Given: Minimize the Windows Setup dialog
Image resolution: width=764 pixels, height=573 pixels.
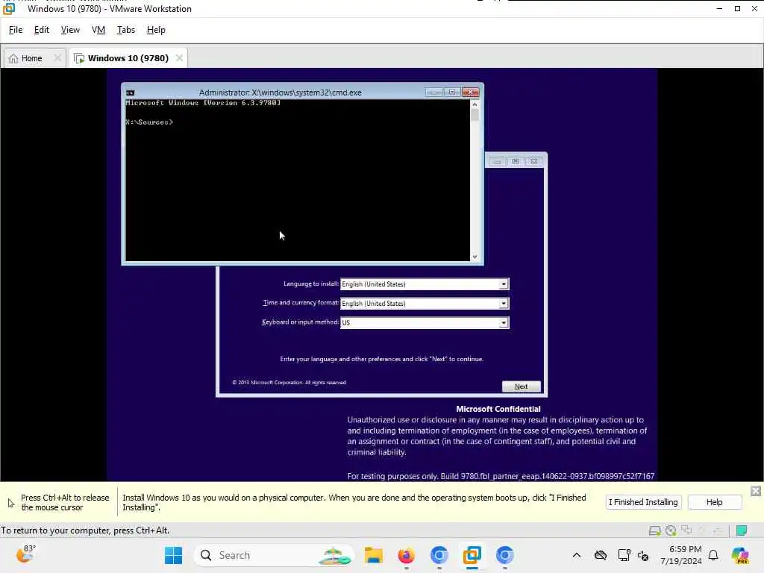Looking at the screenshot, I should pyautogui.click(x=497, y=161).
